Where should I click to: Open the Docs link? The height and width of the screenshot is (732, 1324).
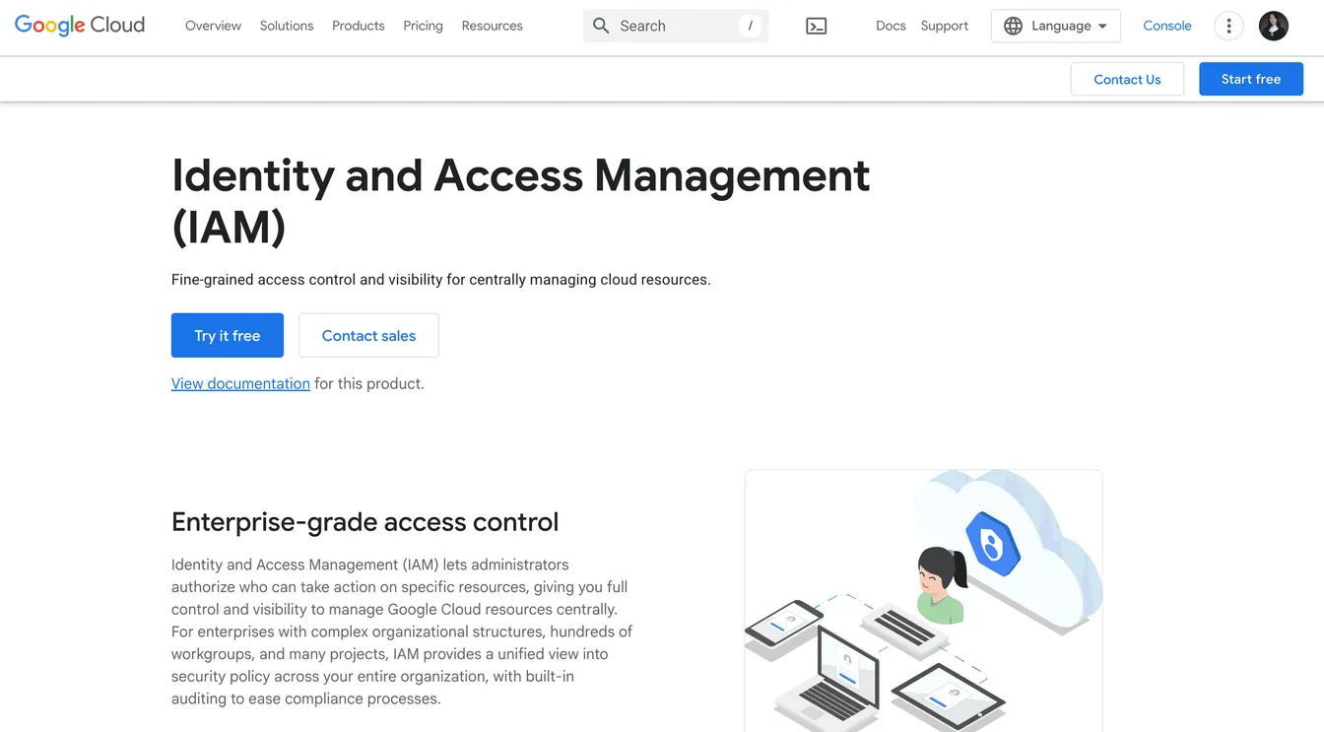[x=891, y=26]
